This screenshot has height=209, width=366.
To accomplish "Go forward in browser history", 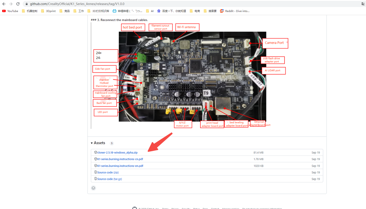I will (x=11, y=4).
